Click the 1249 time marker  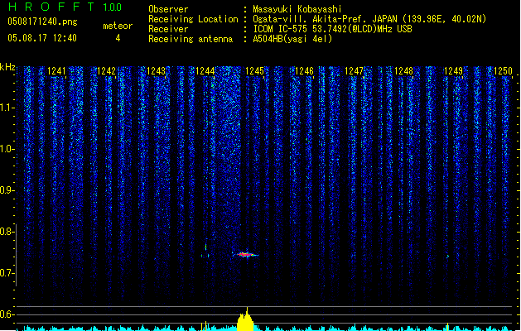coord(453,71)
